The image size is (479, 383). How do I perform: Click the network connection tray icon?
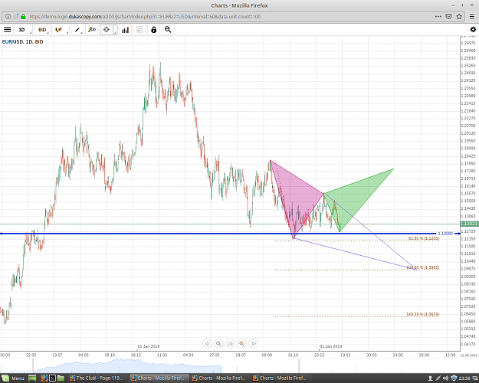click(x=438, y=378)
